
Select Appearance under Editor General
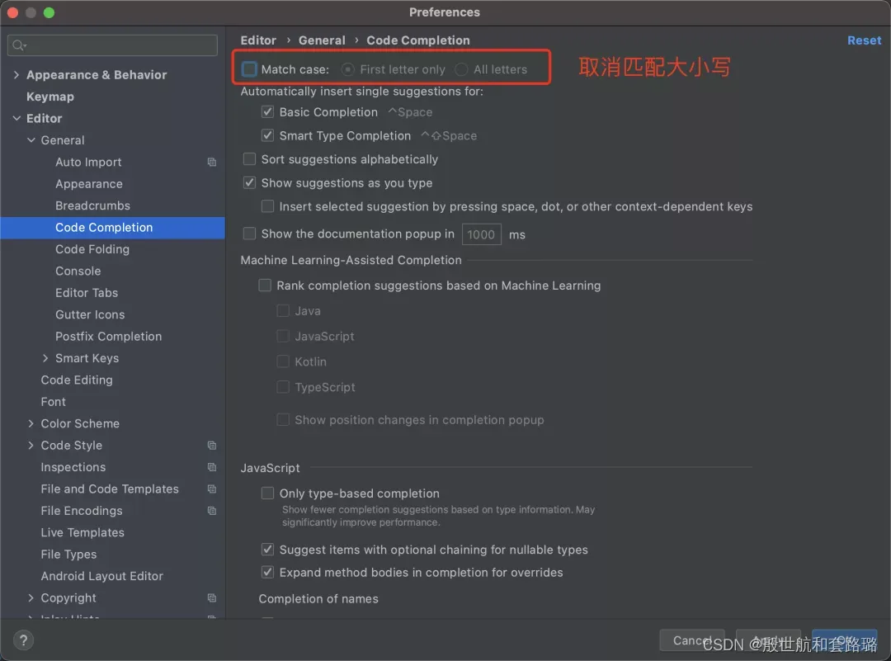(x=88, y=183)
